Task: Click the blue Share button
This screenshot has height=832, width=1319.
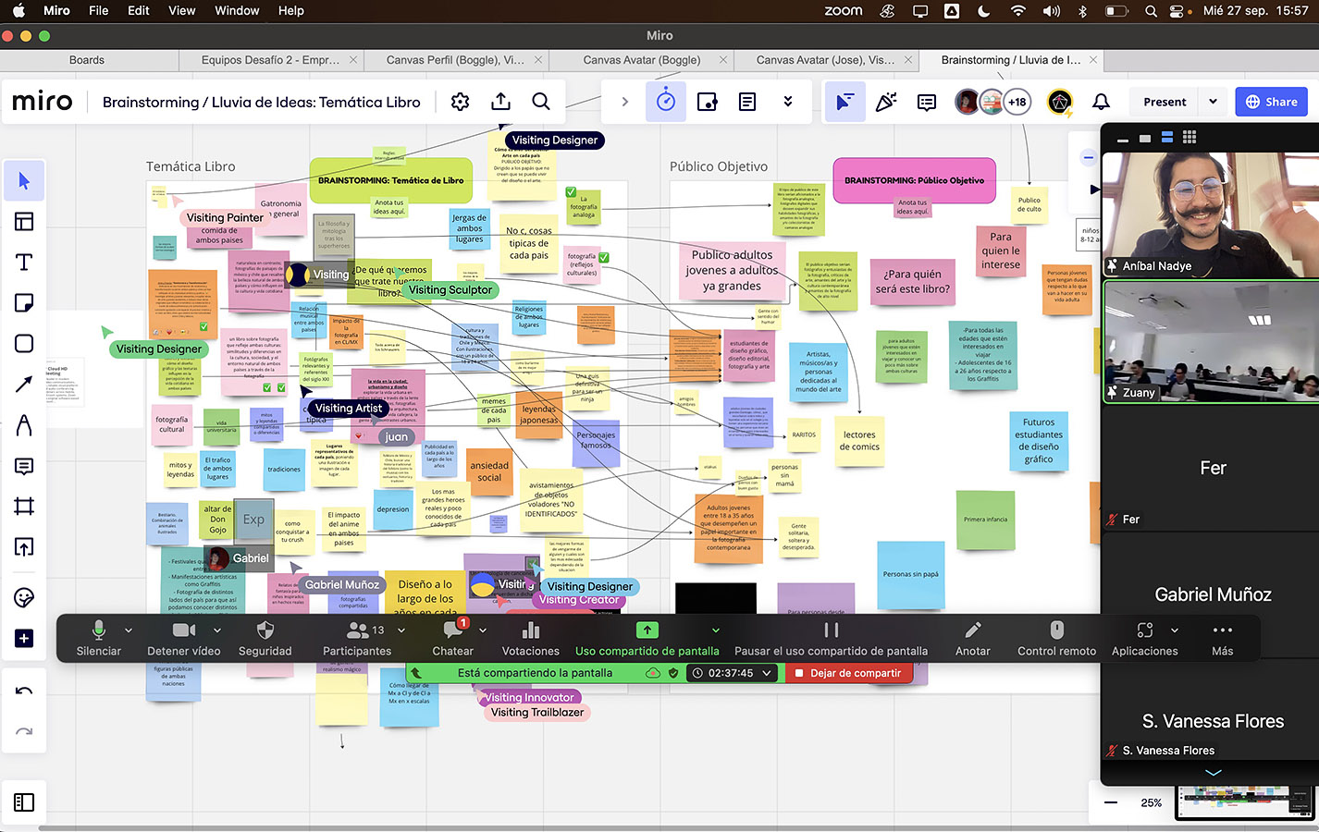Action: point(1271,102)
